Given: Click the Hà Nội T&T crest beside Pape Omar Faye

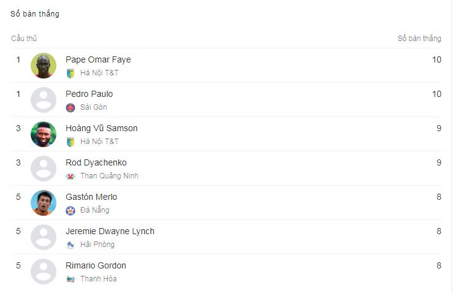Looking at the screenshot, I should point(70,74).
